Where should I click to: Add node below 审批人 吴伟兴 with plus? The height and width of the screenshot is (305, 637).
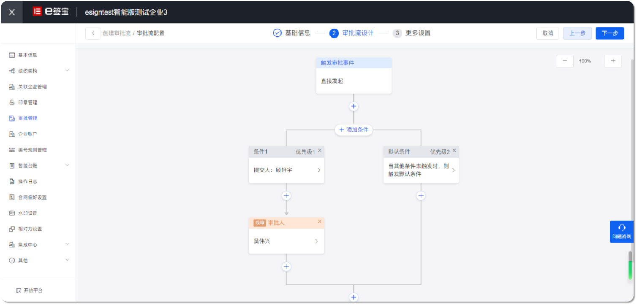(286, 267)
